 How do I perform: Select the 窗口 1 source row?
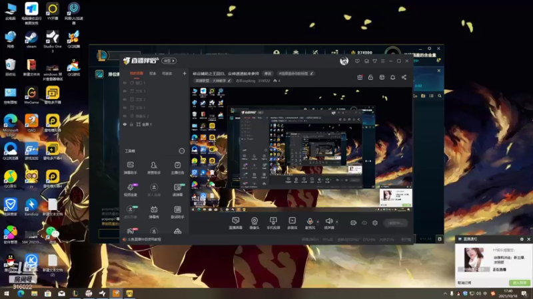155,82
